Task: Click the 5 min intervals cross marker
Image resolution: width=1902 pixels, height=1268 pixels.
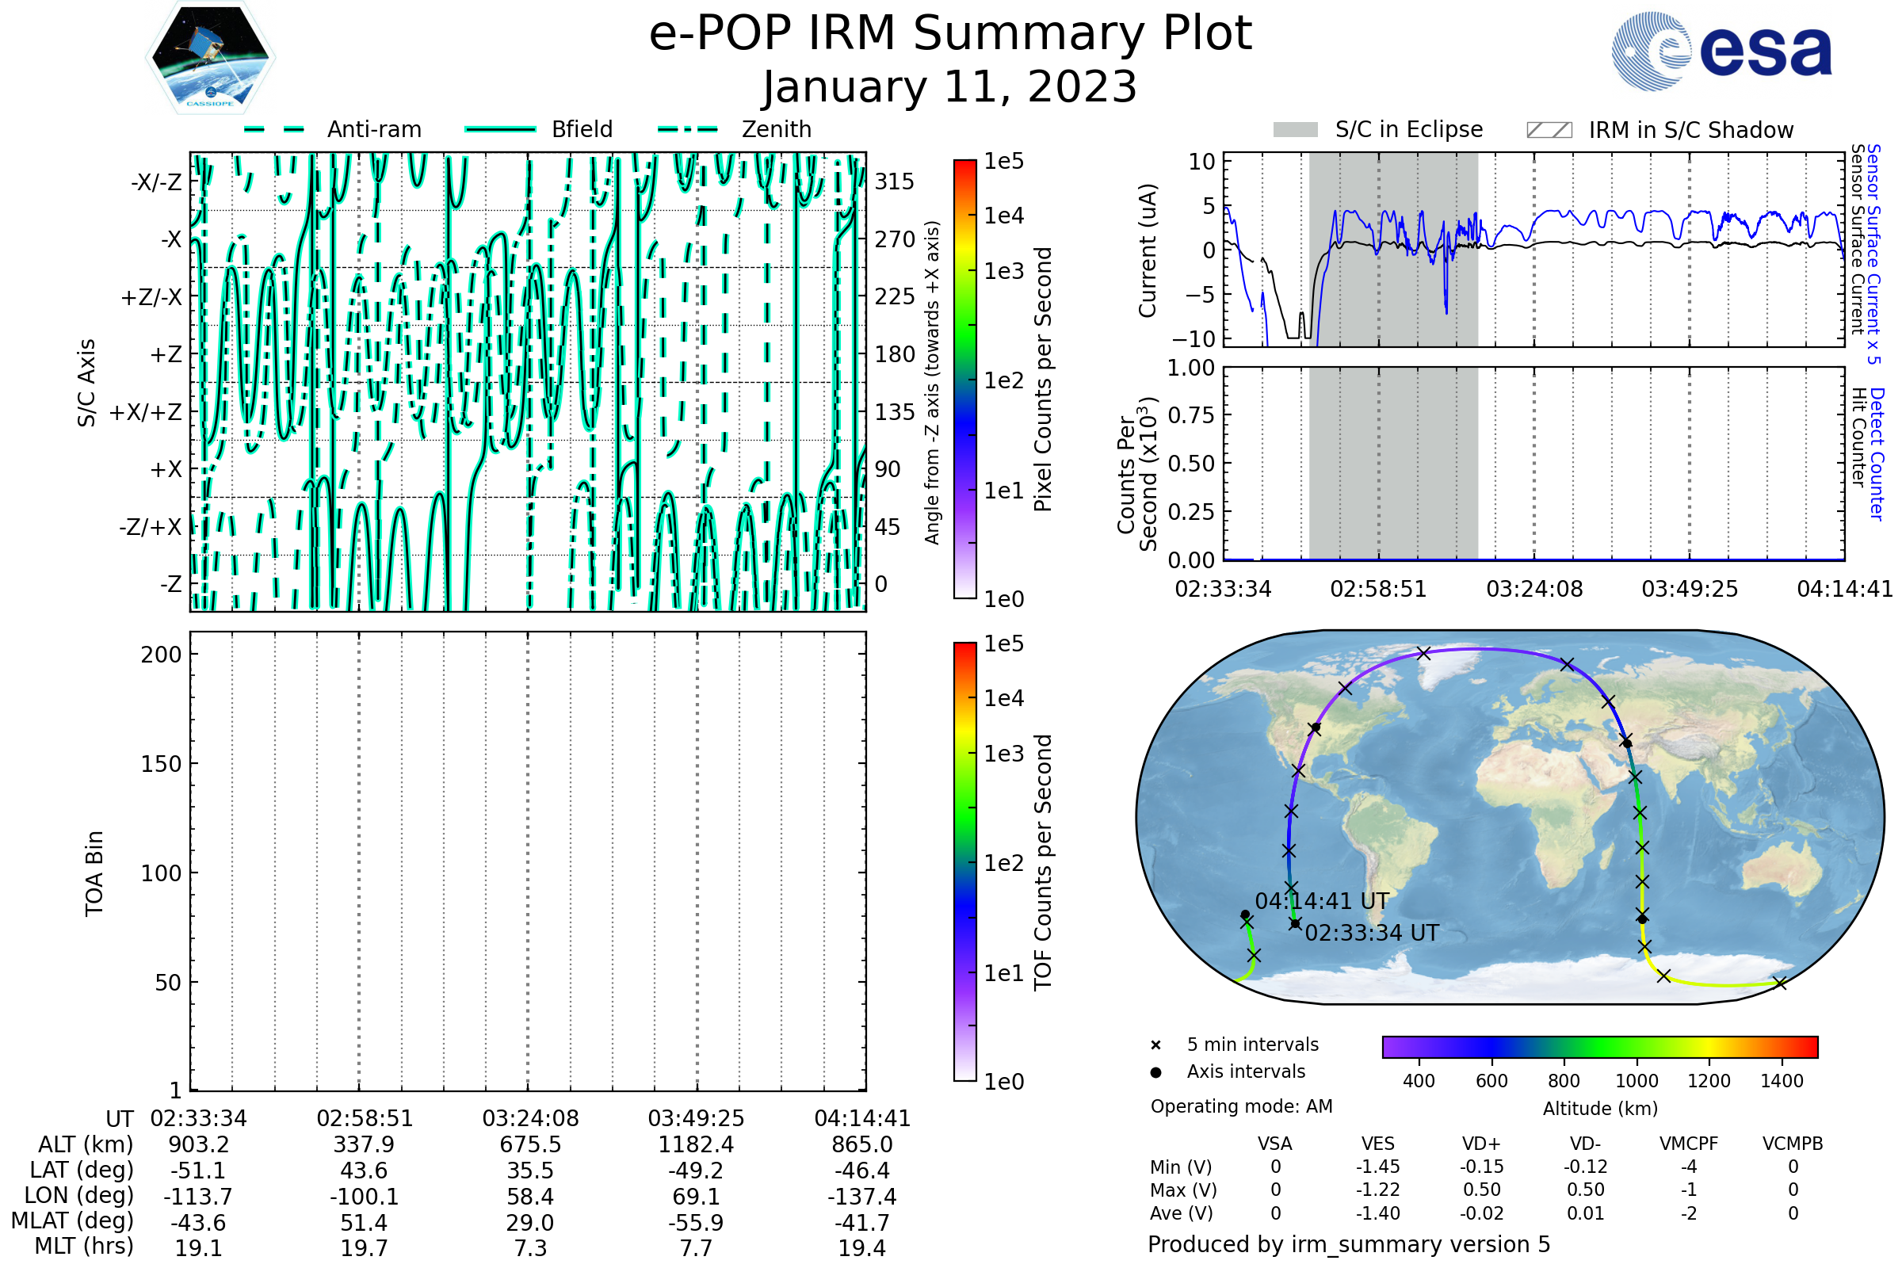Action: pos(1155,1045)
